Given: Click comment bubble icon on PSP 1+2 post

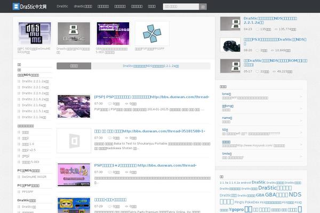Looking at the screenshot, I should (x=110, y=172).
